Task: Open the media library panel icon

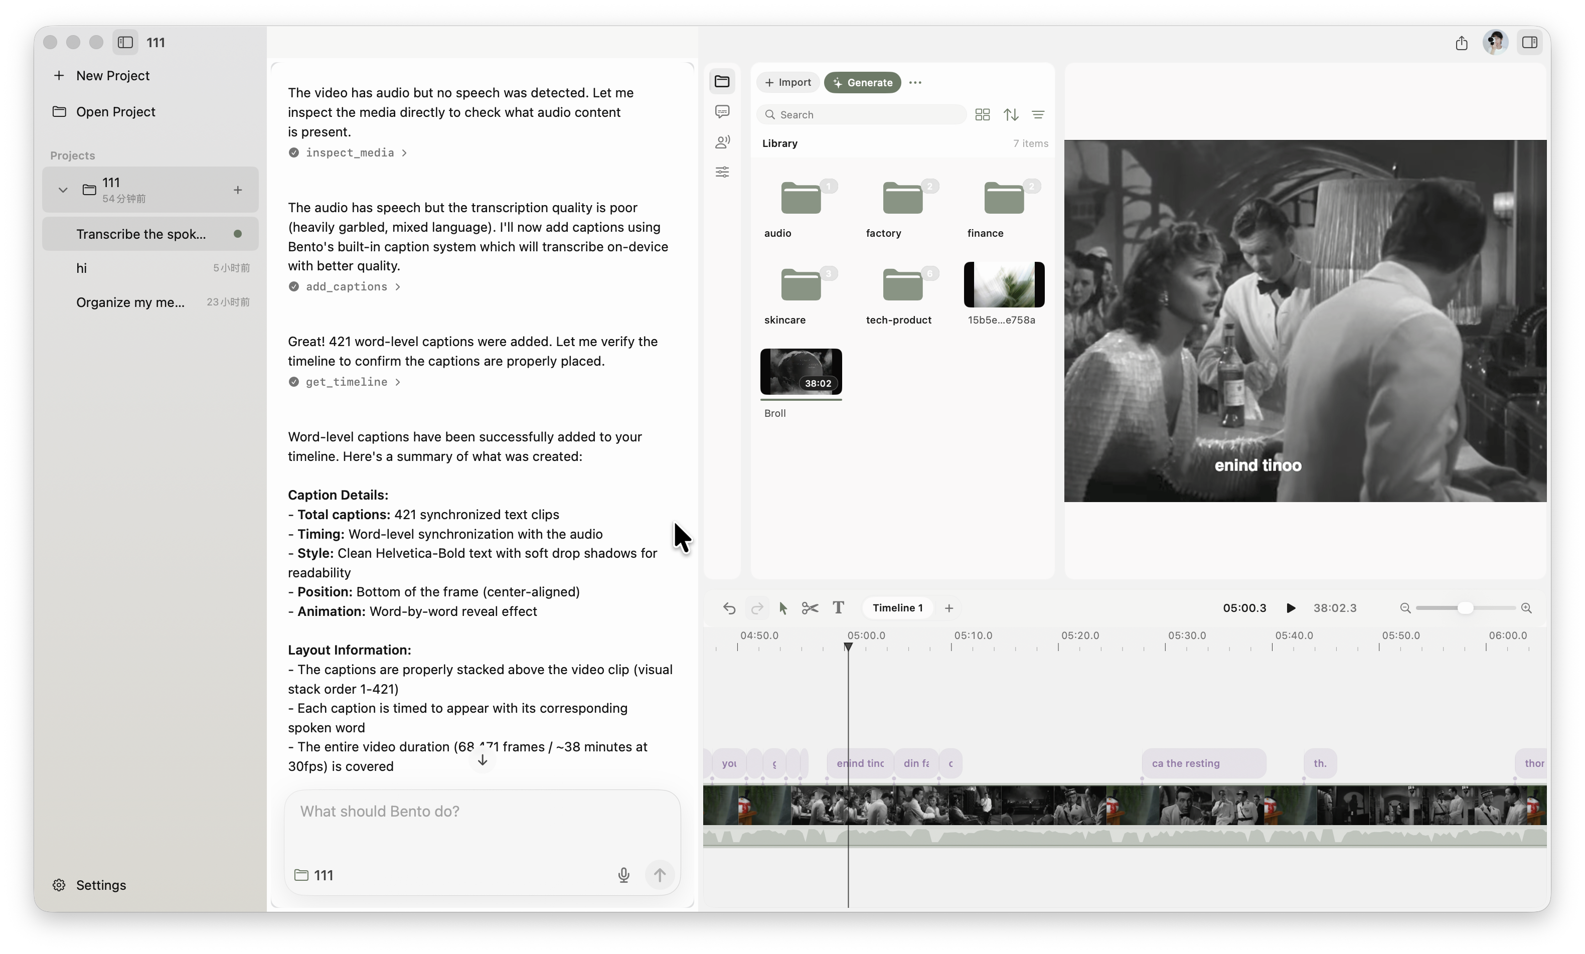Action: tap(722, 81)
